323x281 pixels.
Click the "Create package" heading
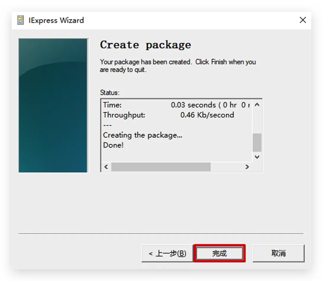click(145, 45)
